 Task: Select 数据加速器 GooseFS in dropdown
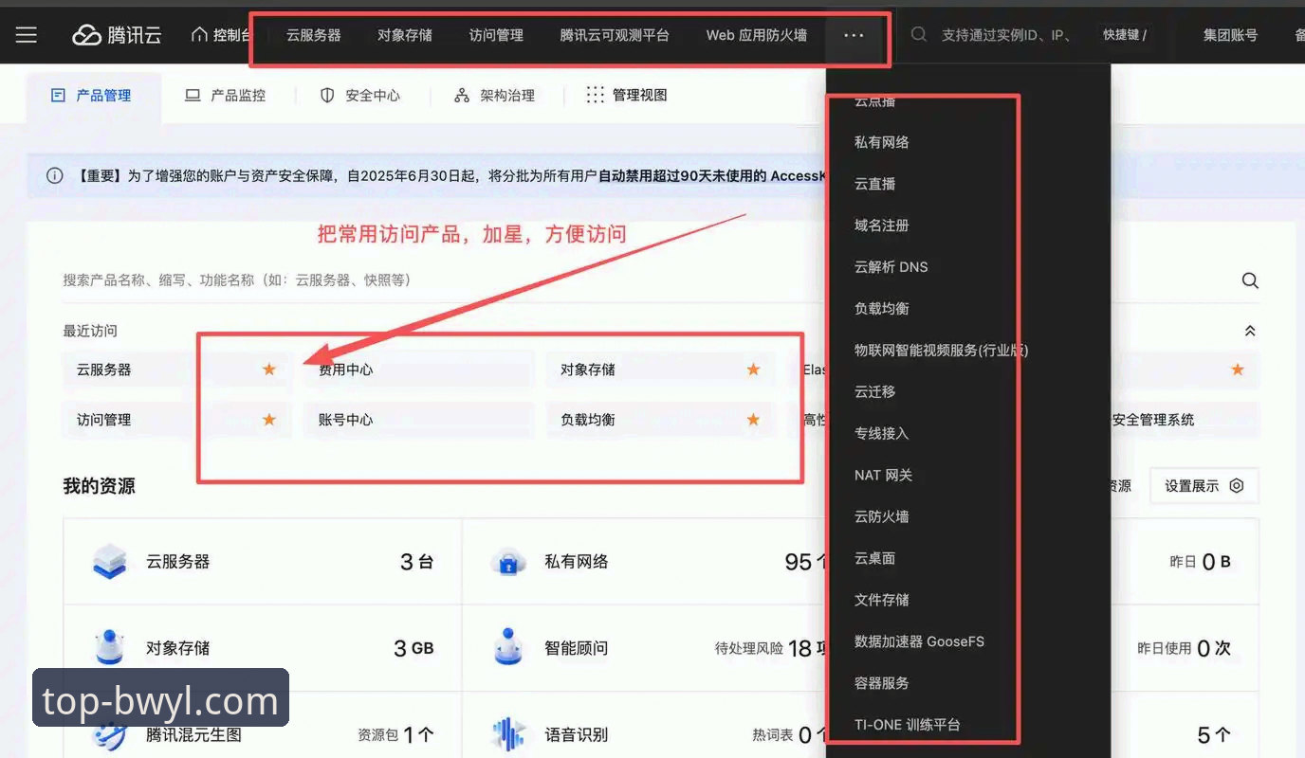point(920,641)
